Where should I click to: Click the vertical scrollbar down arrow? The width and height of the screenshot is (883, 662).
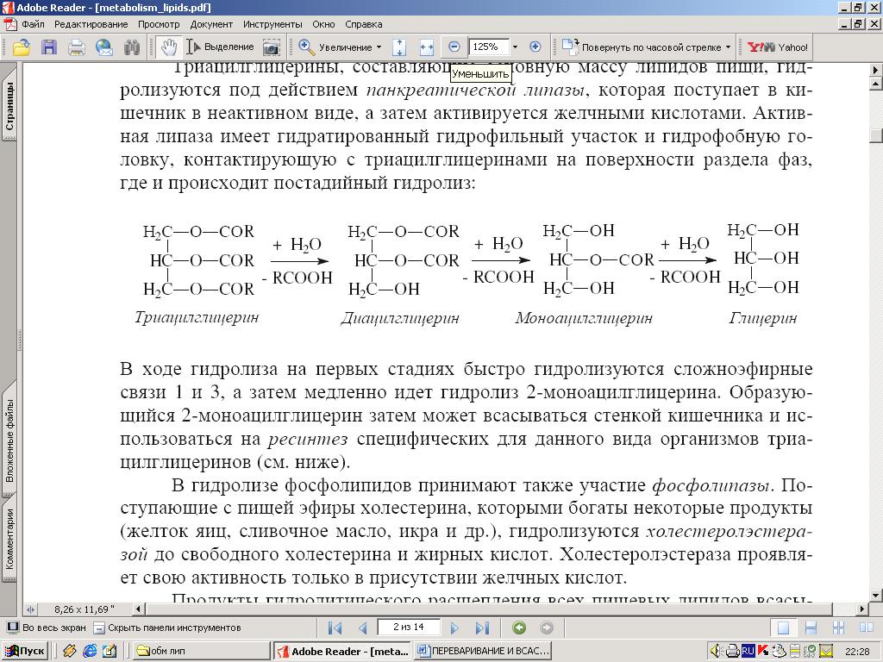point(875,595)
